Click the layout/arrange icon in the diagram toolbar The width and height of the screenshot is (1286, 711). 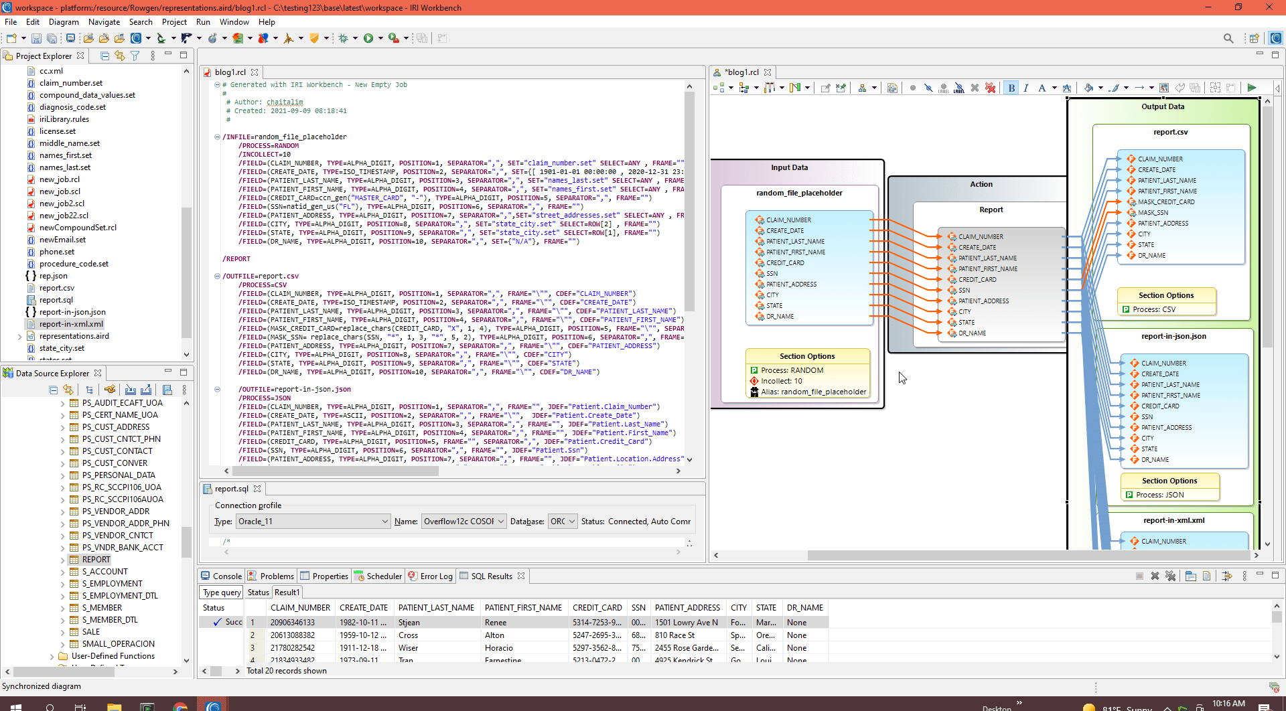click(862, 88)
